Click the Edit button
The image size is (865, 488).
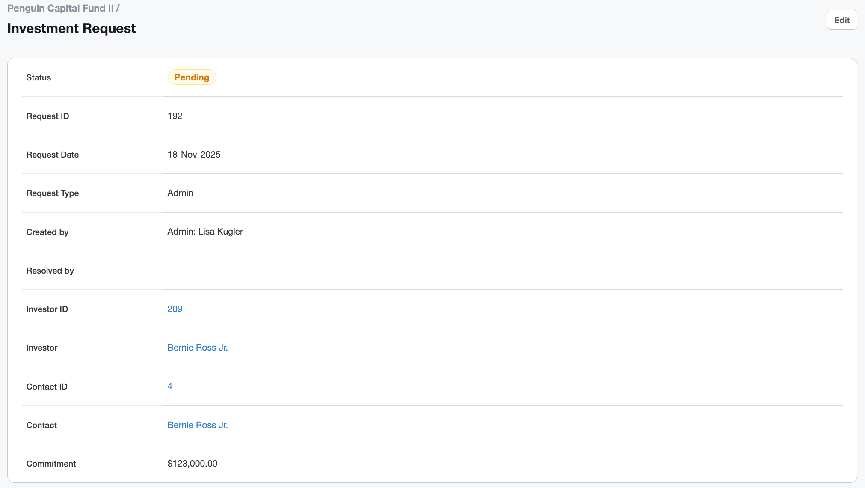(x=841, y=20)
